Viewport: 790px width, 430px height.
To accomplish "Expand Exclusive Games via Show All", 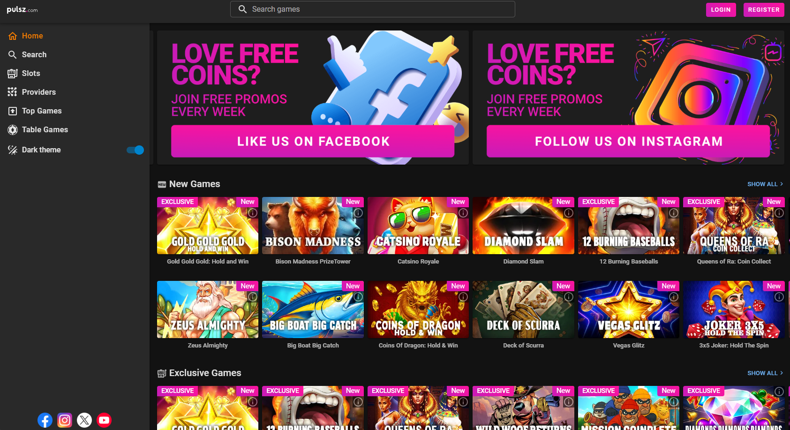I will pos(765,373).
